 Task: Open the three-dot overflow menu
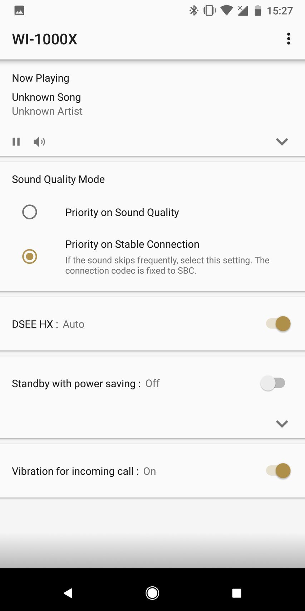[x=289, y=39]
